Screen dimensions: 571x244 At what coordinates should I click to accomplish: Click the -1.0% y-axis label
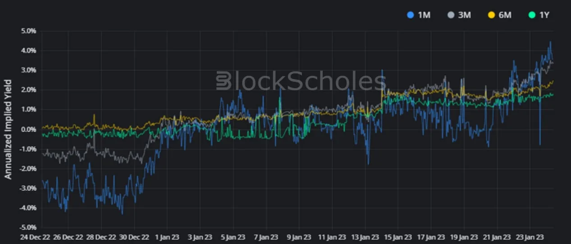(28, 149)
